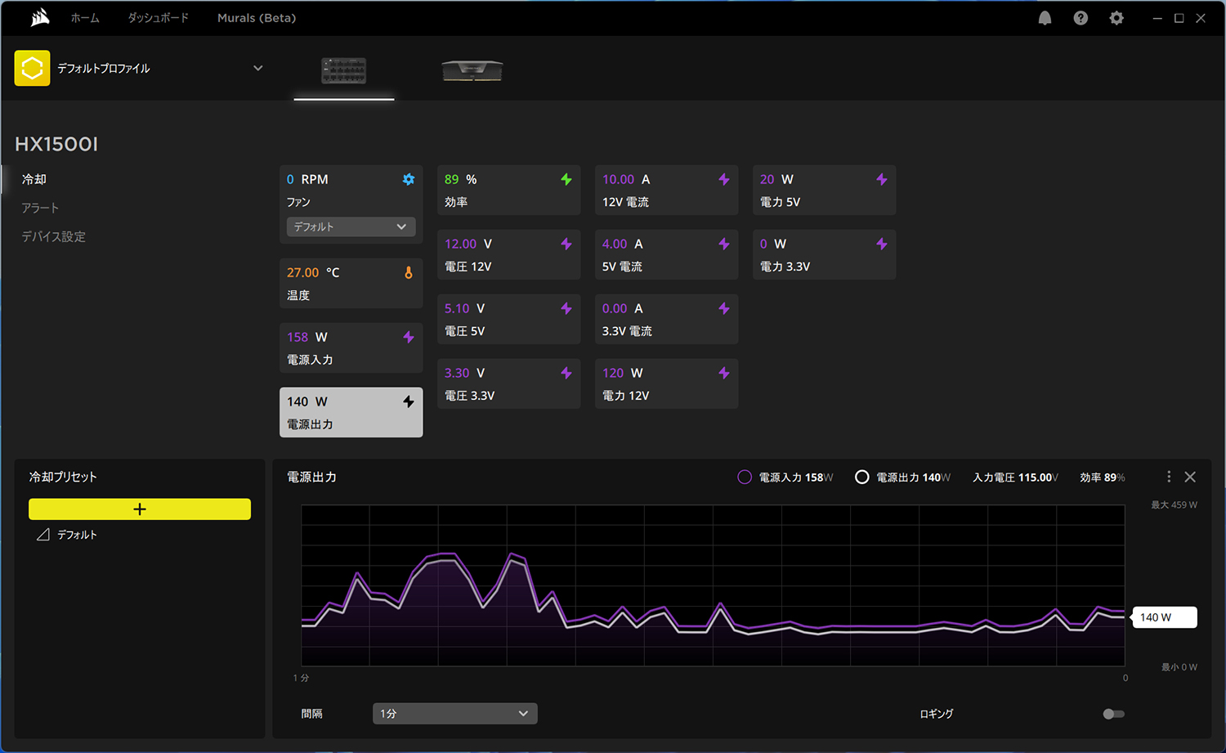Image resolution: width=1226 pixels, height=753 pixels.
Task: Open the アラート section in sidebar
Action: pos(40,208)
